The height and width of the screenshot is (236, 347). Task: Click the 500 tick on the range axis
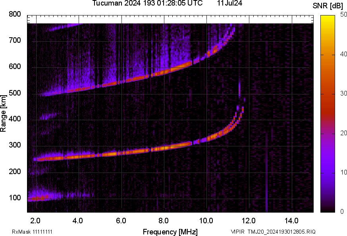coord(15,94)
